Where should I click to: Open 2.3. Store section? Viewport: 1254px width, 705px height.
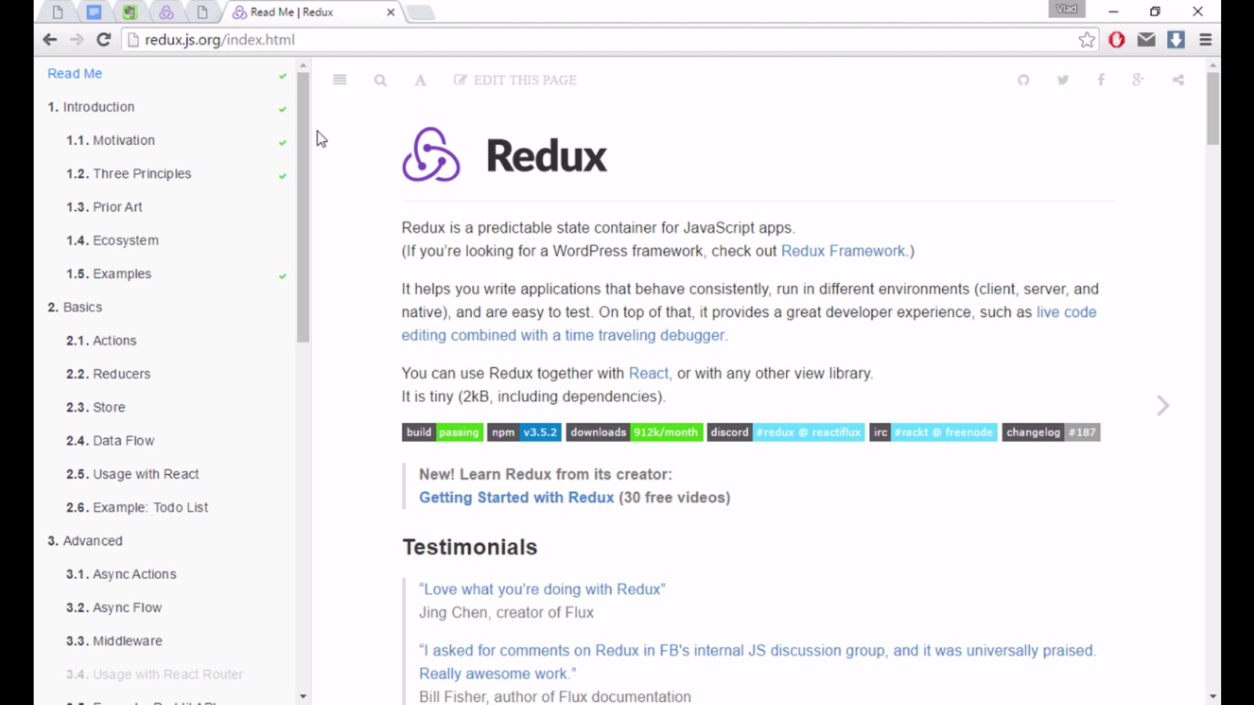(x=96, y=407)
